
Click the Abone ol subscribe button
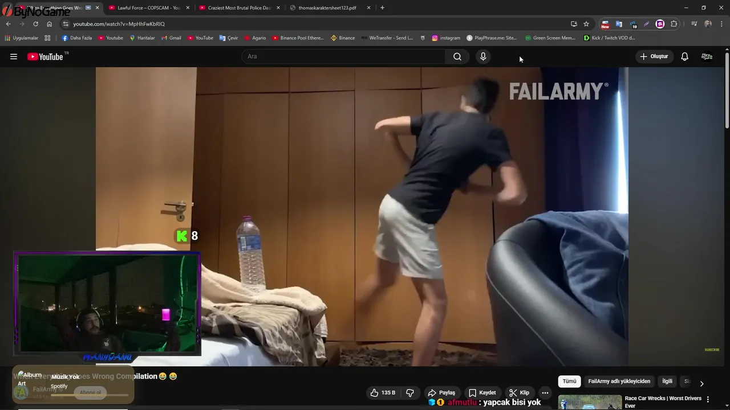pos(90,392)
